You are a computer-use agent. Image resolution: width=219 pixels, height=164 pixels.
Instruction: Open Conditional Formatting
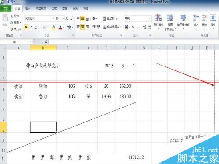(159, 21)
